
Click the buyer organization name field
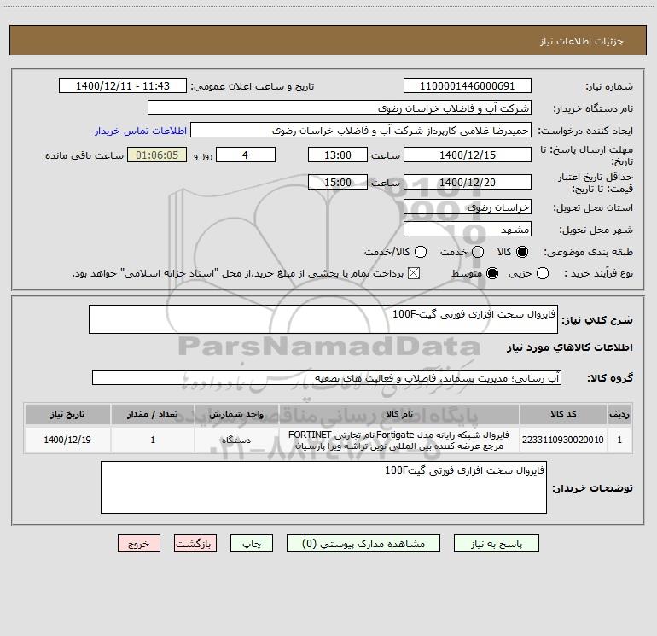(x=340, y=108)
